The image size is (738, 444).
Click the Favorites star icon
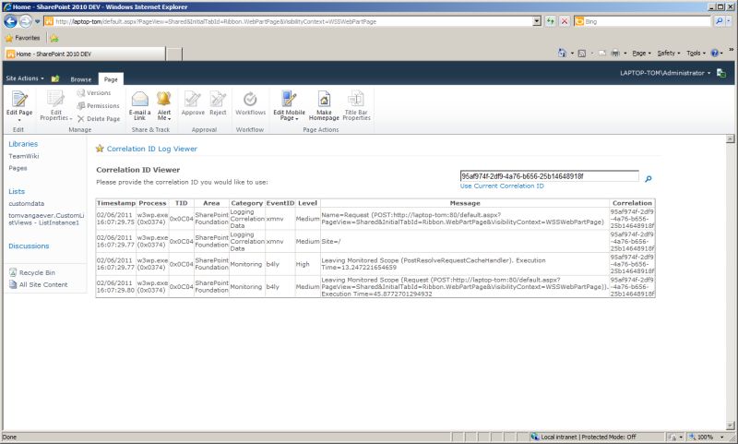[x=9, y=38]
